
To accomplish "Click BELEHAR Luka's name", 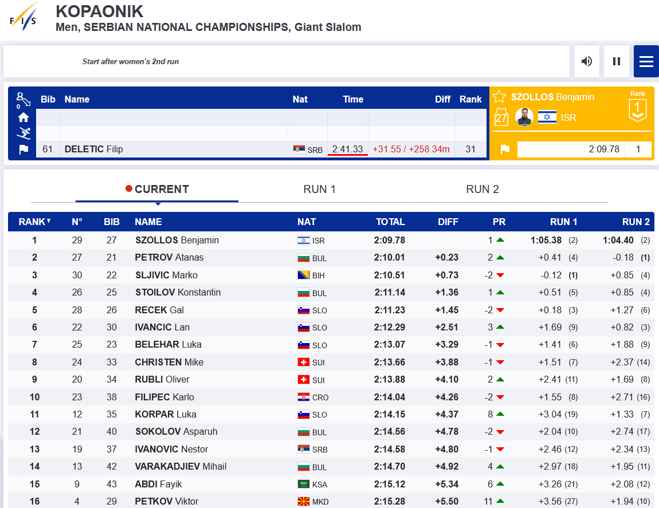I will point(168,345).
